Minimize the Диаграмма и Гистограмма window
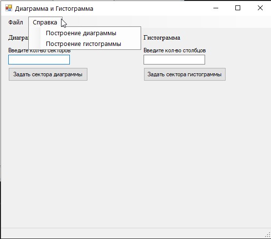 pos(216,8)
